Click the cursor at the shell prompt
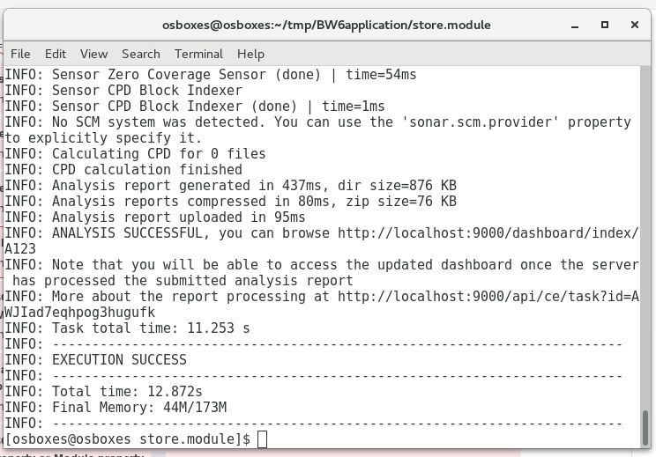This screenshot has width=656, height=457. click(x=262, y=439)
